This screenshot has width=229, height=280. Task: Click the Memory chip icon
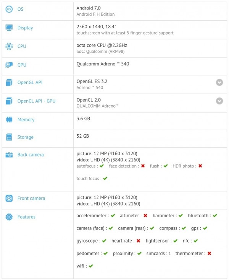click(9, 120)
